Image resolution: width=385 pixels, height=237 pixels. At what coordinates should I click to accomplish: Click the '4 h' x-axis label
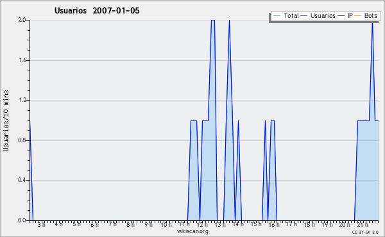pyautogui.click(x=58, y=224)
